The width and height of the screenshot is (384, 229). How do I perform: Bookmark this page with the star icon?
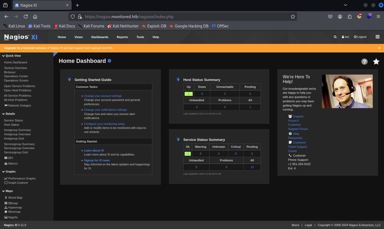click(x=292, y=17)
